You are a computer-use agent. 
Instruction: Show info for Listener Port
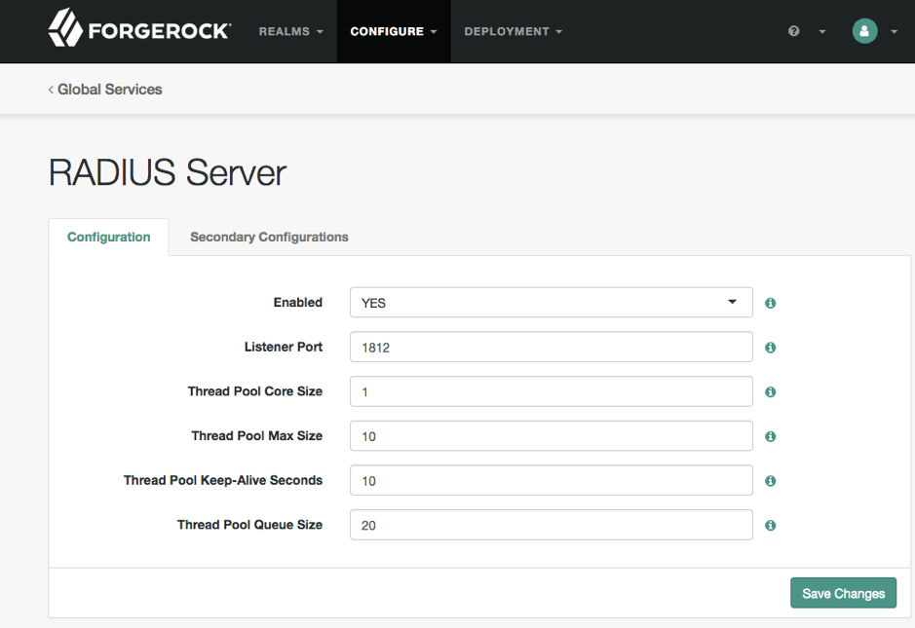coord(770,348)
